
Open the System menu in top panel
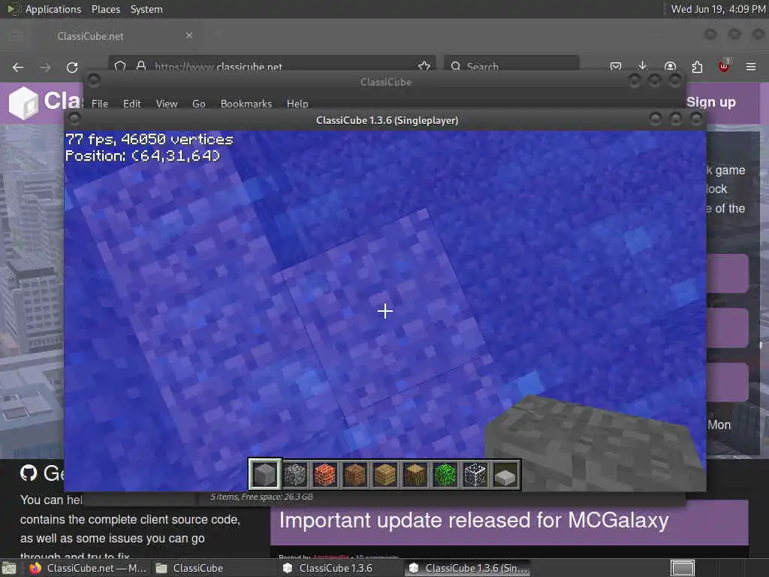(x=146, y=9)
